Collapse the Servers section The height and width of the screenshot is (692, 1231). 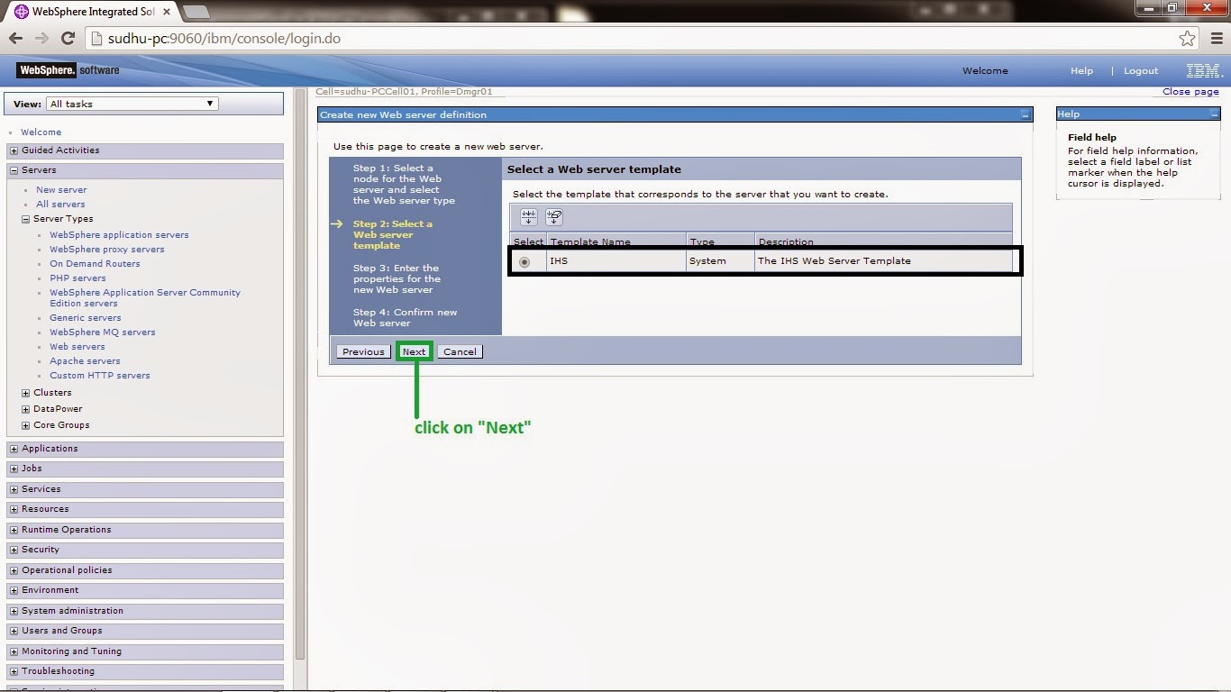[14, 170]
